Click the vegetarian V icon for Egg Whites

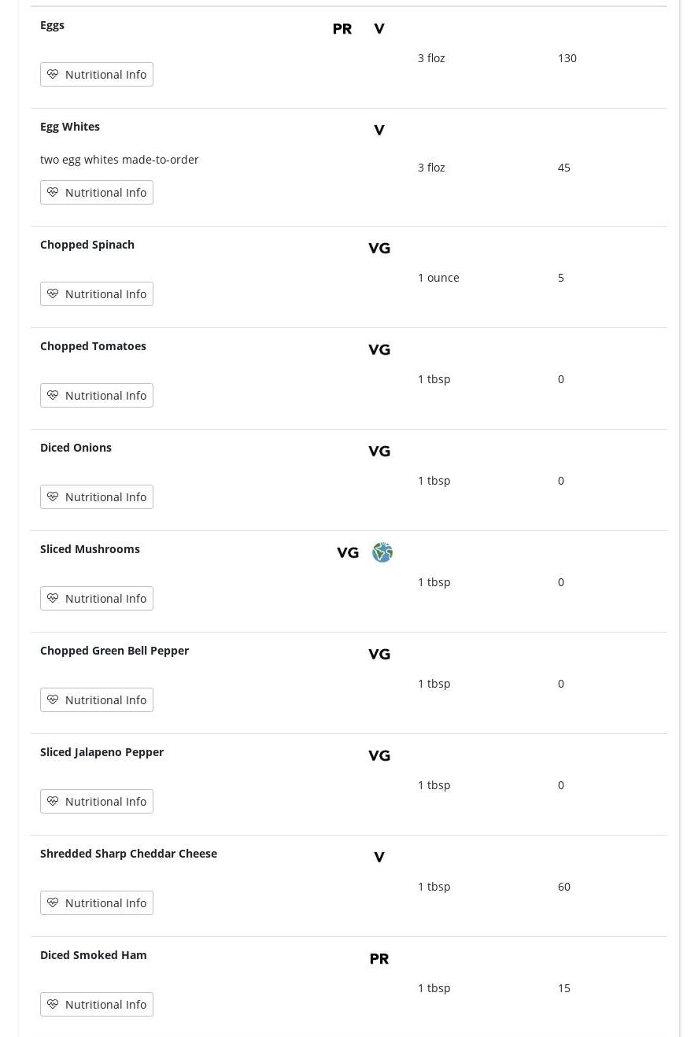(x=379, y=131)
